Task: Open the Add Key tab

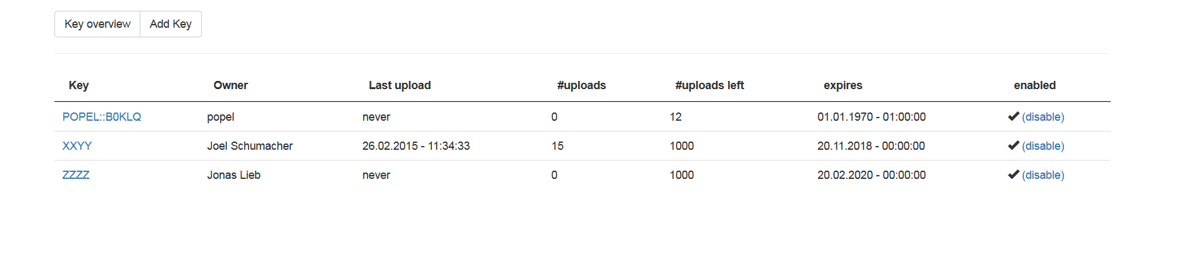Action: tap(171, 24)
